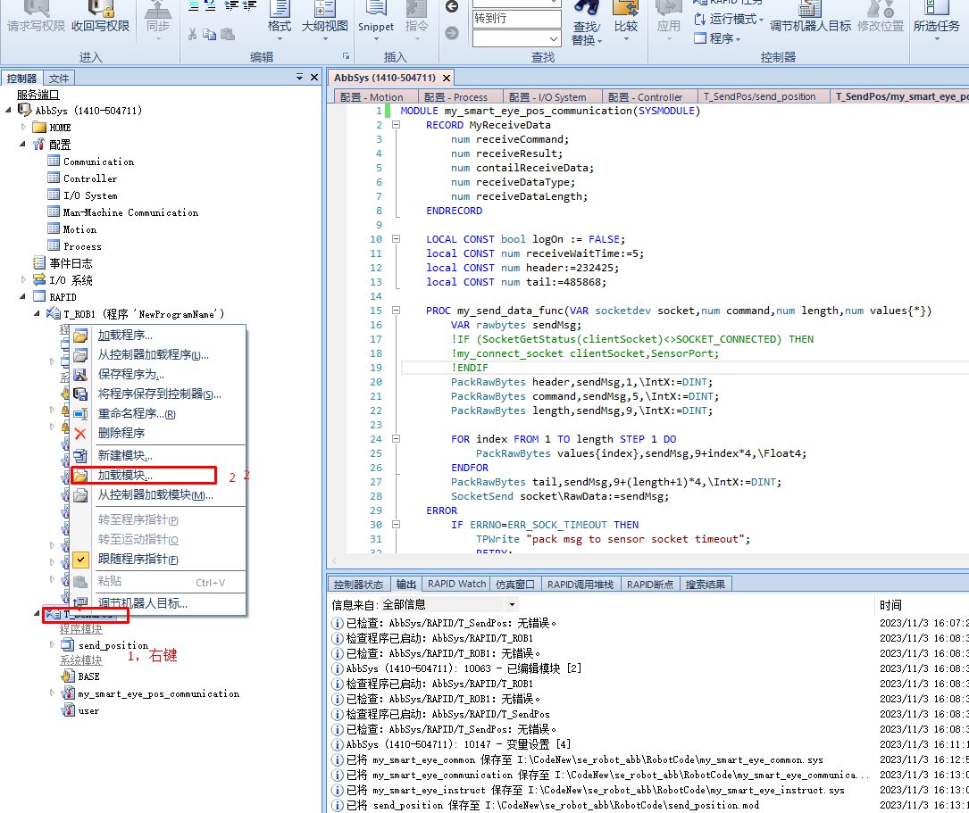Expand the send_position module node
This screenshot has width=969, height=813.
point(53,644)
